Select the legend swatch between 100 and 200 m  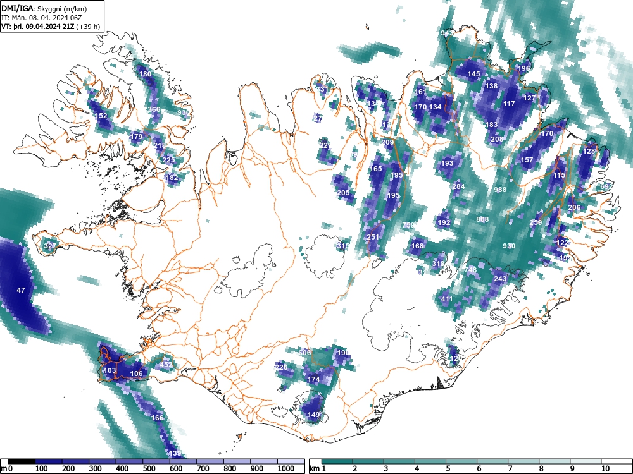49,461
